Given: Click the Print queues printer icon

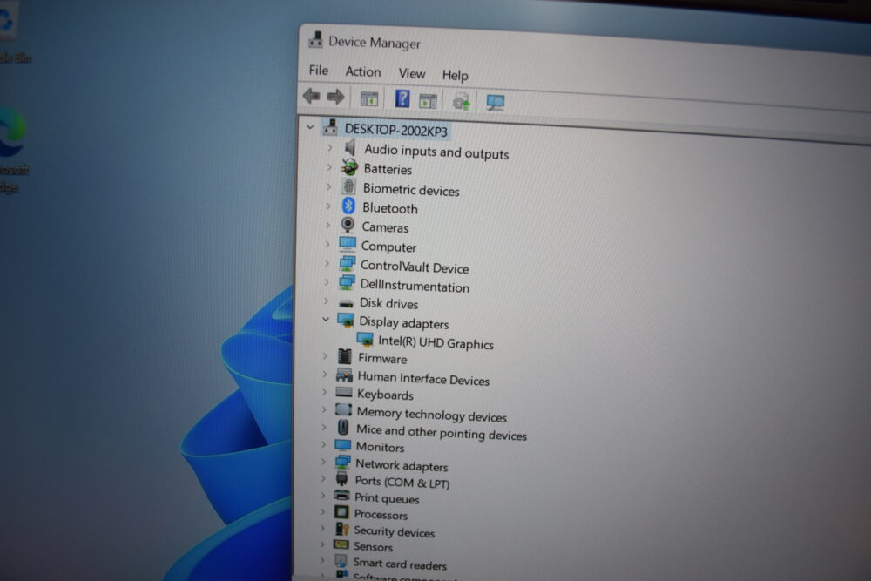Looking at the screenshot, I should point(342,496).
